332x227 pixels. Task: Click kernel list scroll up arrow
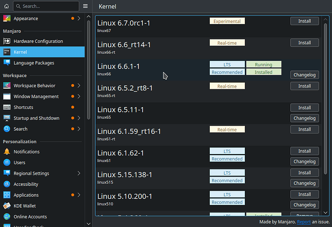[325, 19]
